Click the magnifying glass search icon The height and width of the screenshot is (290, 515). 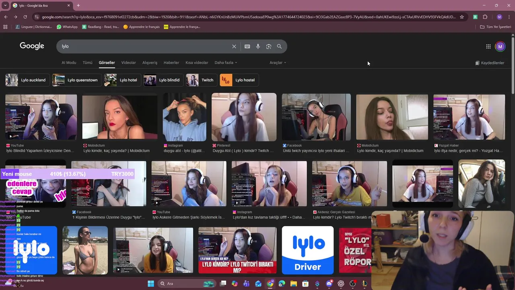click(279, 46)
